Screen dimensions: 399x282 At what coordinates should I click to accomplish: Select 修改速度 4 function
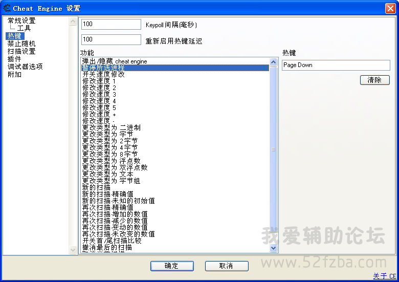[175, 101]
